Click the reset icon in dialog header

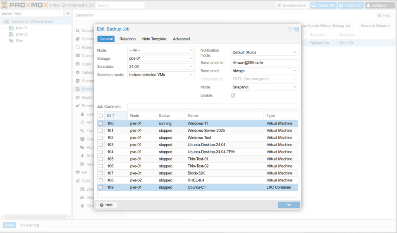pyautogui.click(x=290, y=29)
